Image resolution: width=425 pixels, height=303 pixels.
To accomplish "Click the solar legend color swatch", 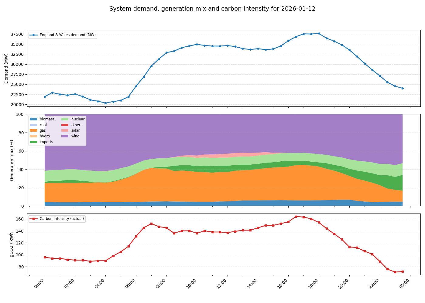I will (65, 130).
